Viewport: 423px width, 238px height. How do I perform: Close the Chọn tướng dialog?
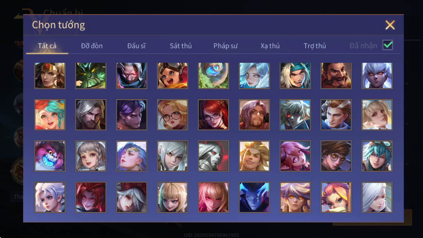390,25
